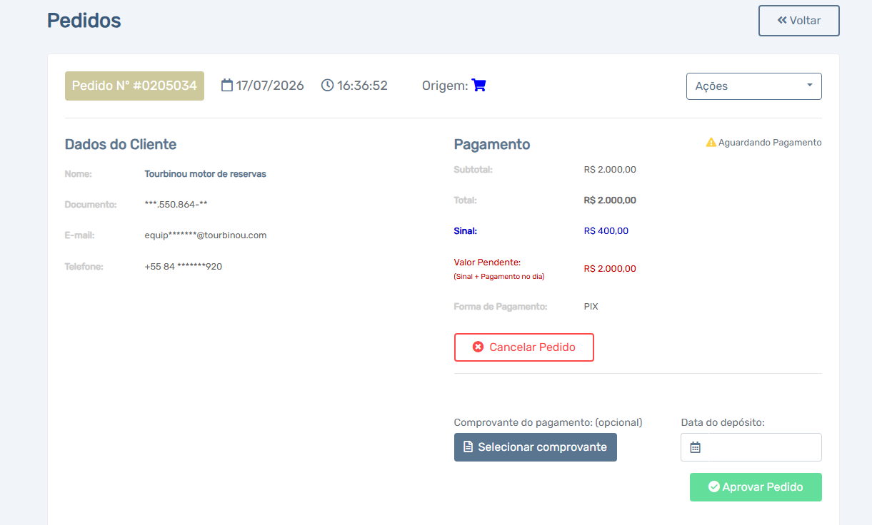
Task: Click the order time 16:36:52
Action: click(x=362, y=86)
